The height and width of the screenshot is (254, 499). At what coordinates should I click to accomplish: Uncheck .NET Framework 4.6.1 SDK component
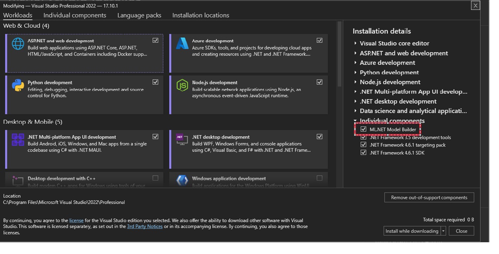tap(364, 153)
